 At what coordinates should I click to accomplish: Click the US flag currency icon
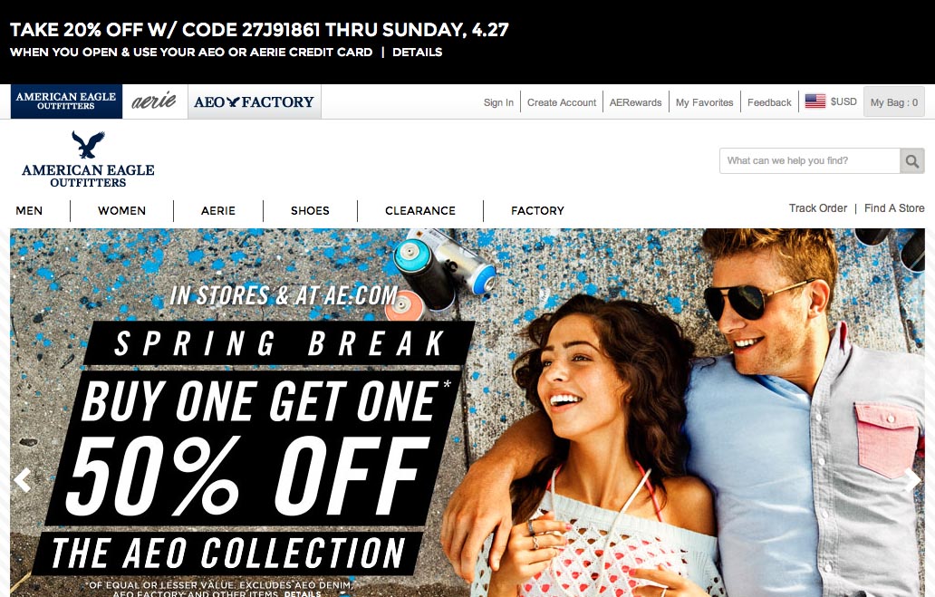coord(815,101)
